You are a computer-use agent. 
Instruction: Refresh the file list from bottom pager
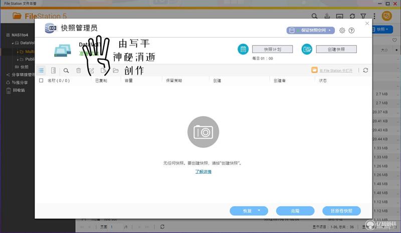(x=162, y=226)
